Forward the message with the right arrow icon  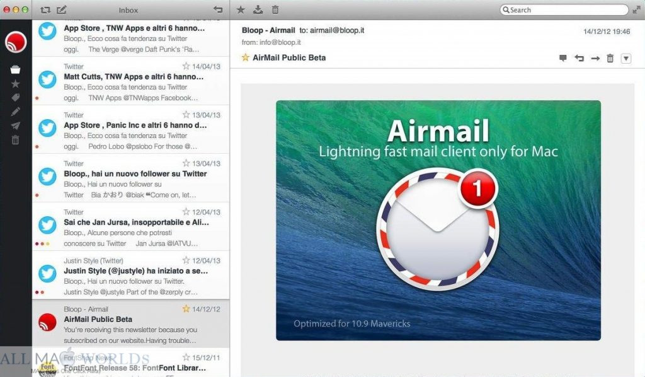click(595, 59)
